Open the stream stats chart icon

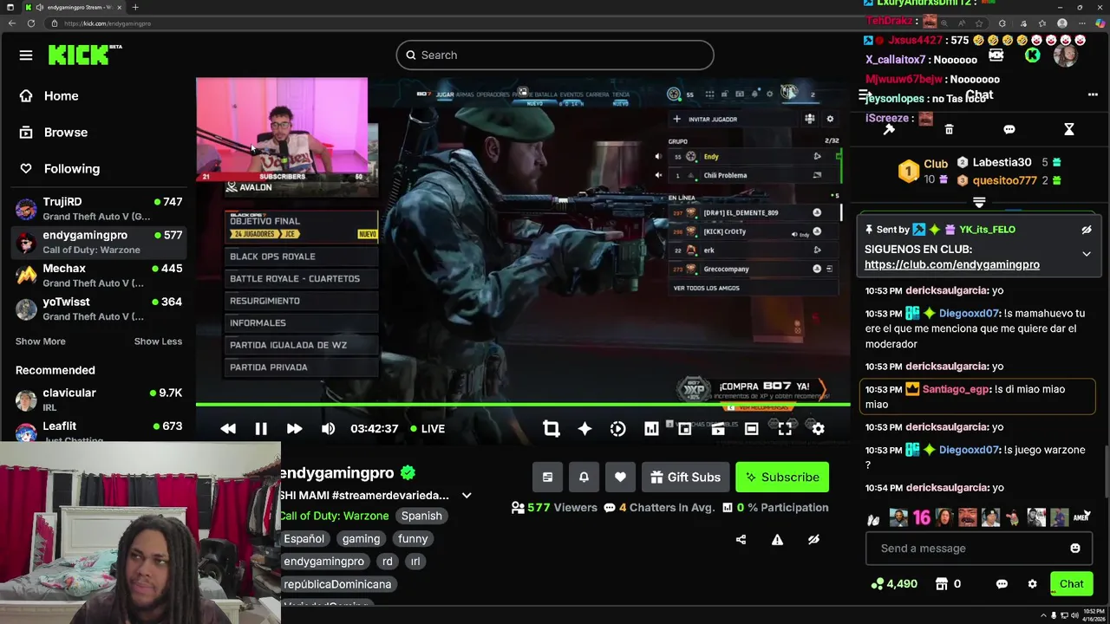pos(651,429)
